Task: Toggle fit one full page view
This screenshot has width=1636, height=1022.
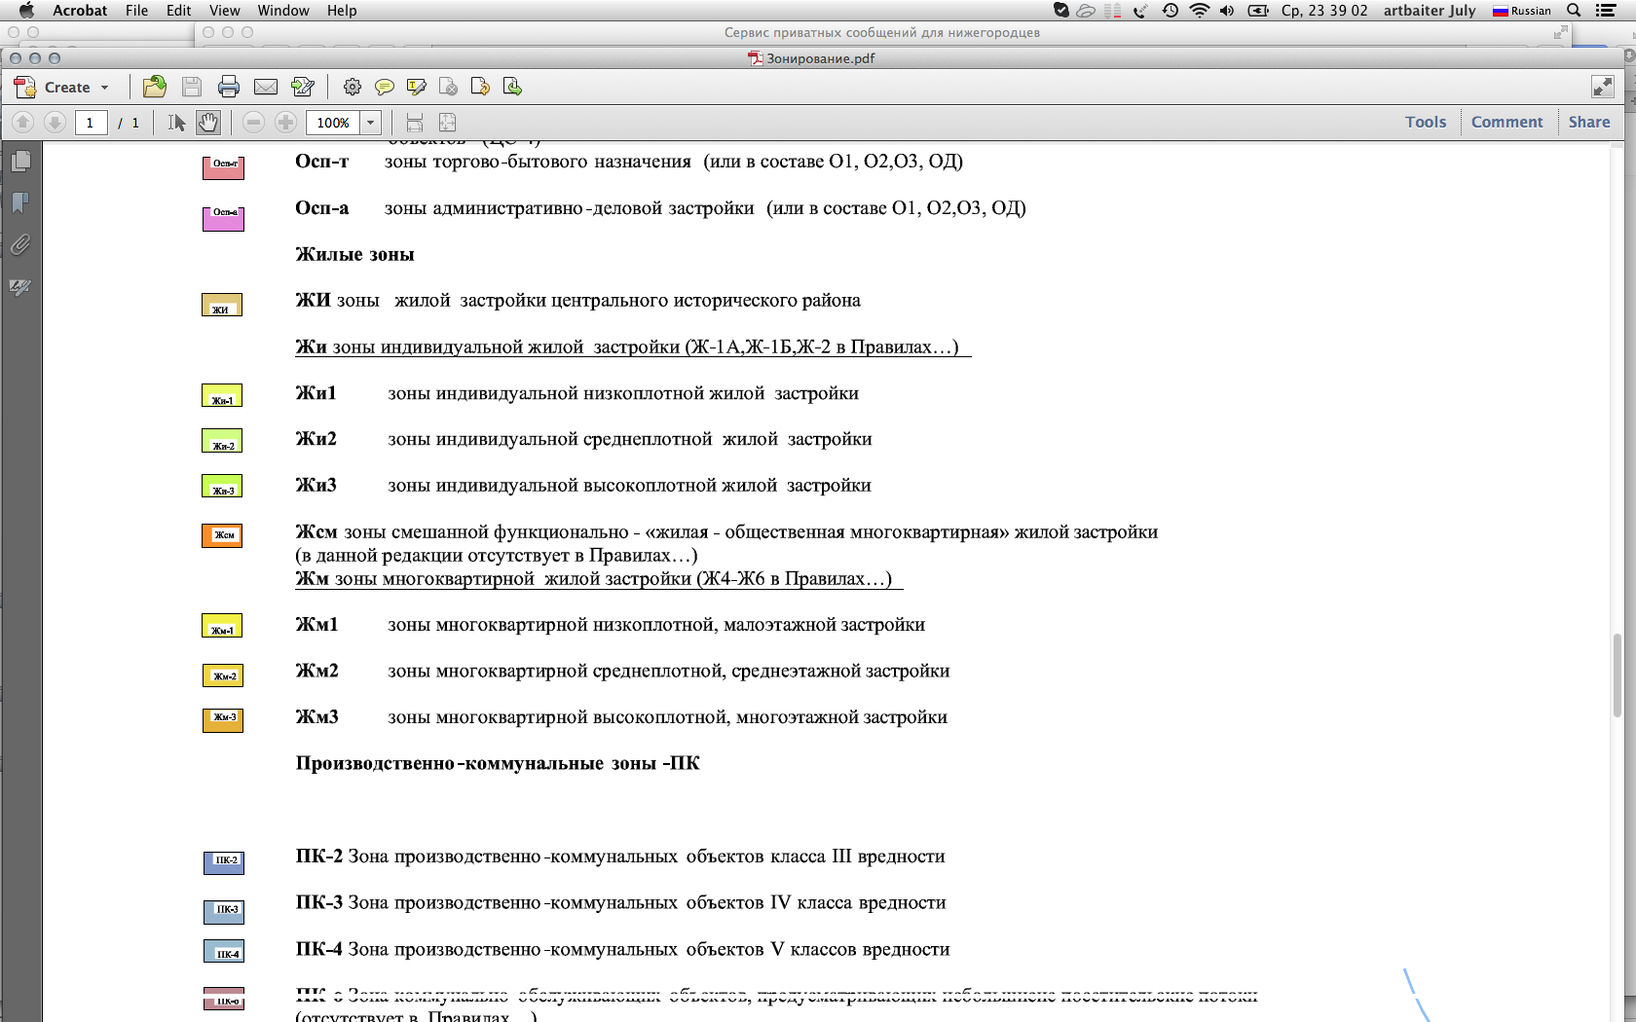Action: point(447,122)
